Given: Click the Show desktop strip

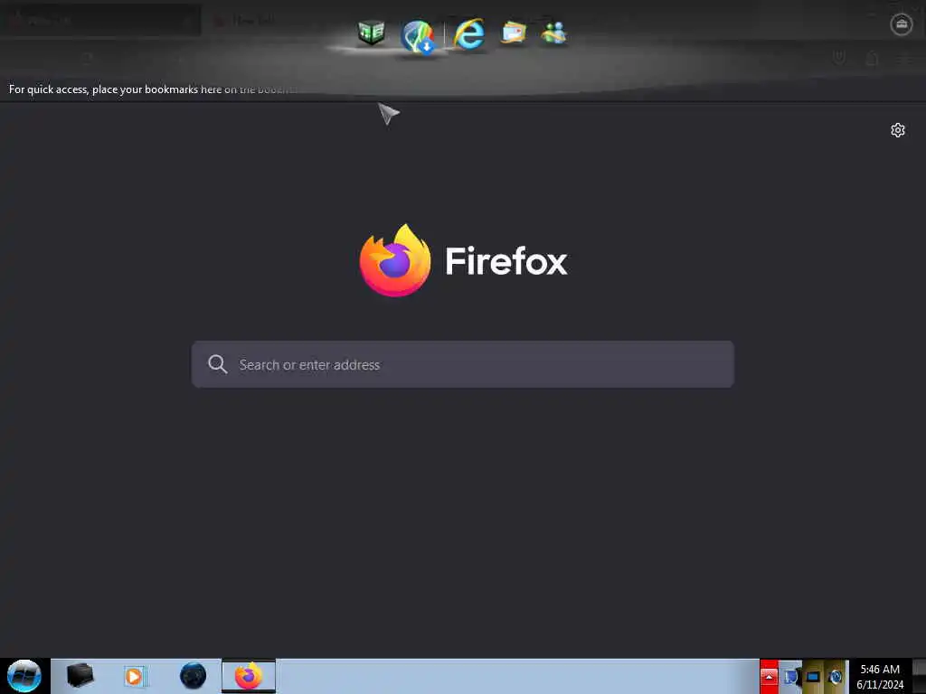Looking at the screenshot, I should (919, 676).
